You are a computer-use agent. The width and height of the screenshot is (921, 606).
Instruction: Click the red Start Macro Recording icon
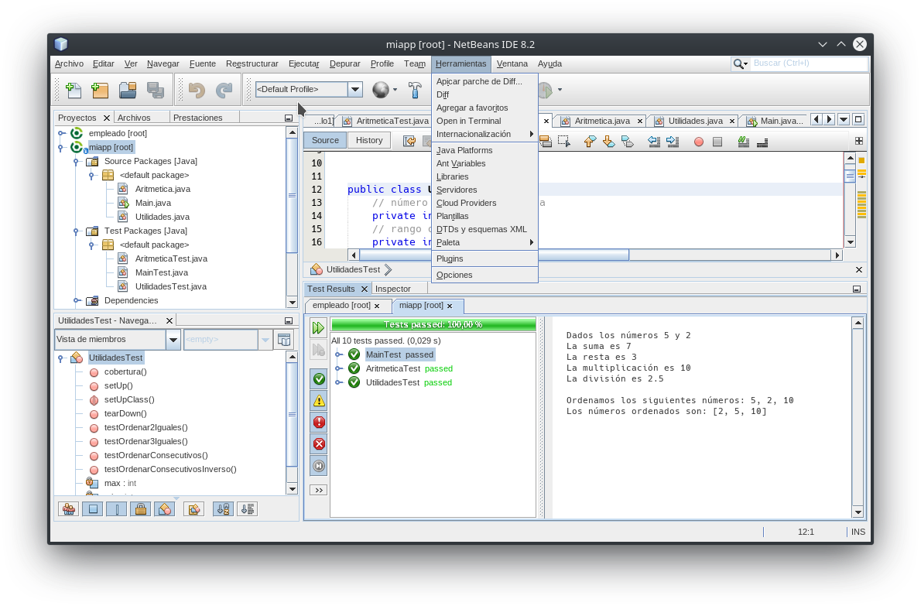(698, 142)
